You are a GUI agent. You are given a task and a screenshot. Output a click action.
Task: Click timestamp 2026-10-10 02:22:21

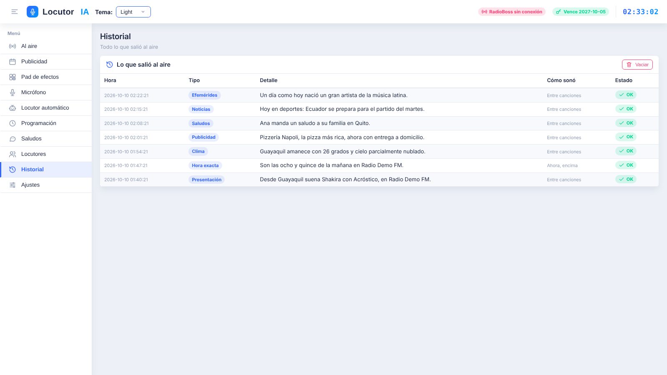coord(126,95)
